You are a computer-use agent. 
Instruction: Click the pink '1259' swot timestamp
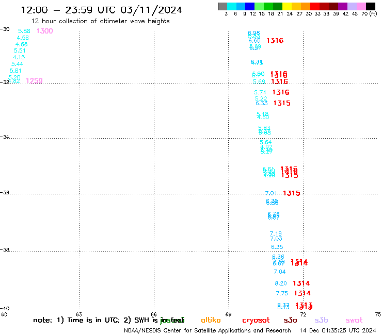pyautogui.click(x=35, y=81)
